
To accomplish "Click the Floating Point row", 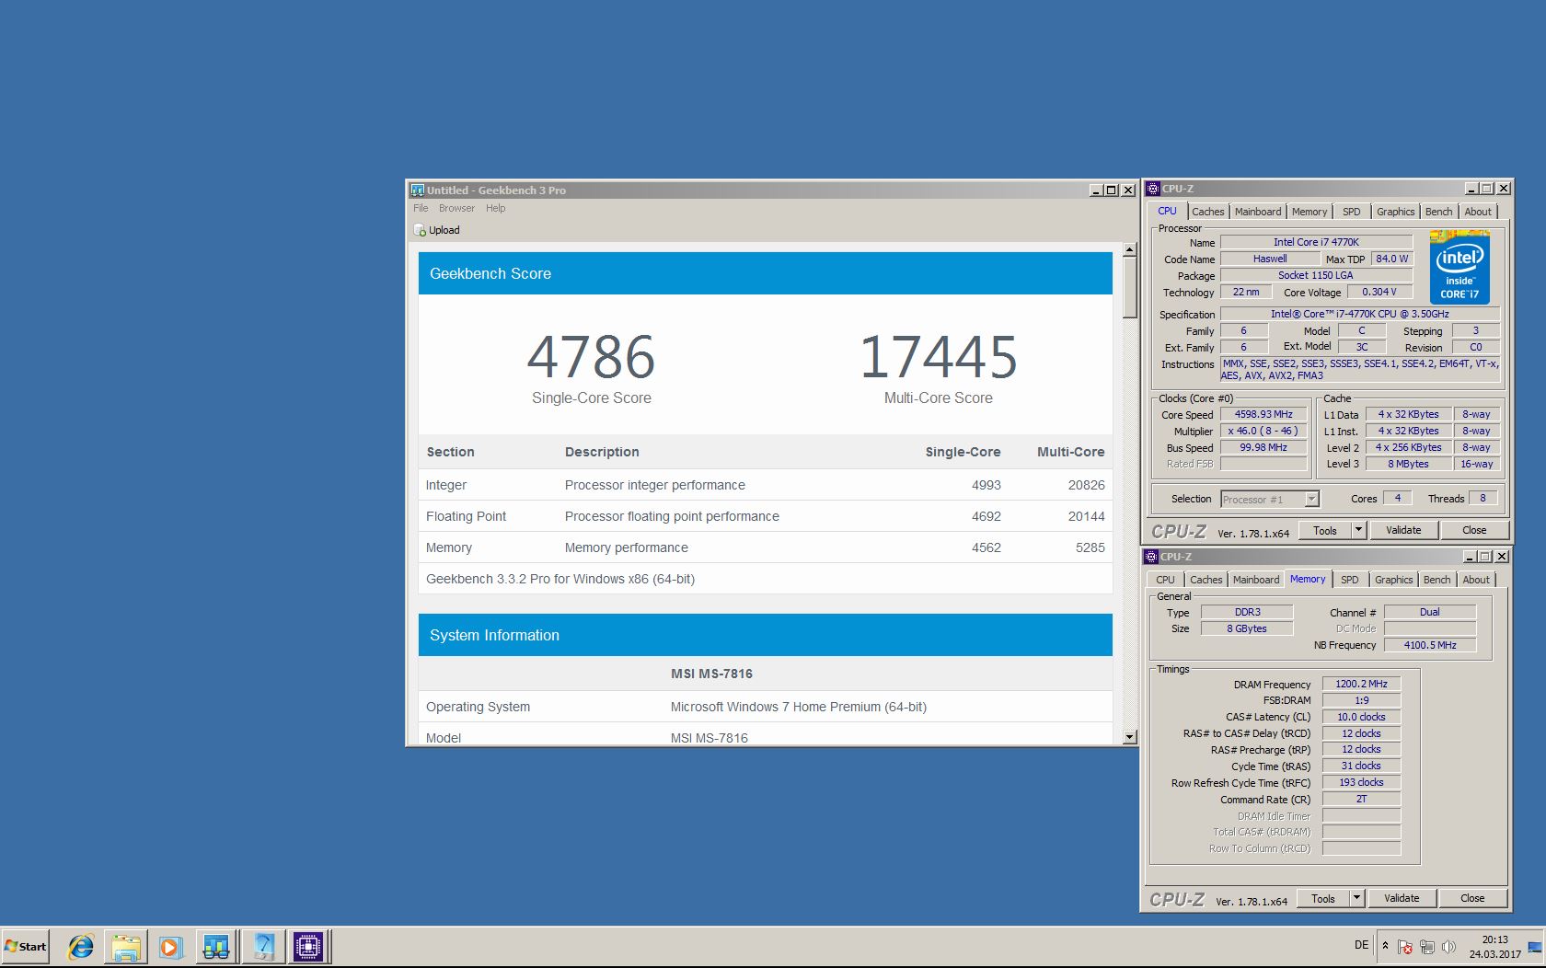I will pyautogui.click(x=766, y=516).
